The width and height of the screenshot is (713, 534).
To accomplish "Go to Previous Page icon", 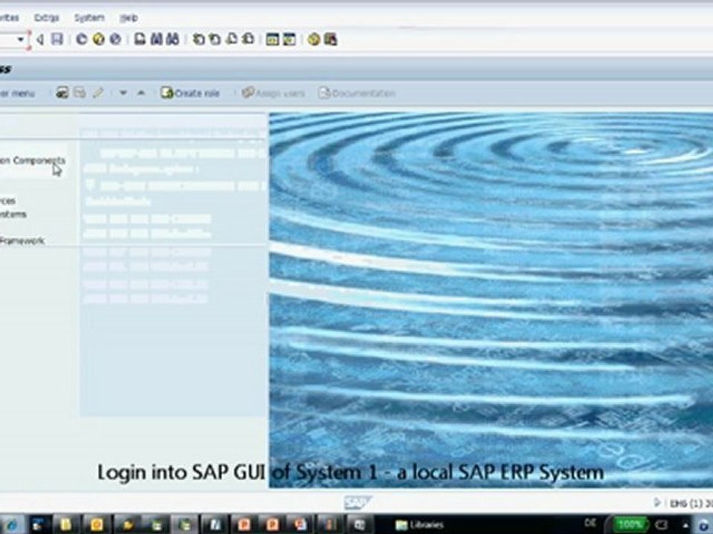I will coord(215,39).
